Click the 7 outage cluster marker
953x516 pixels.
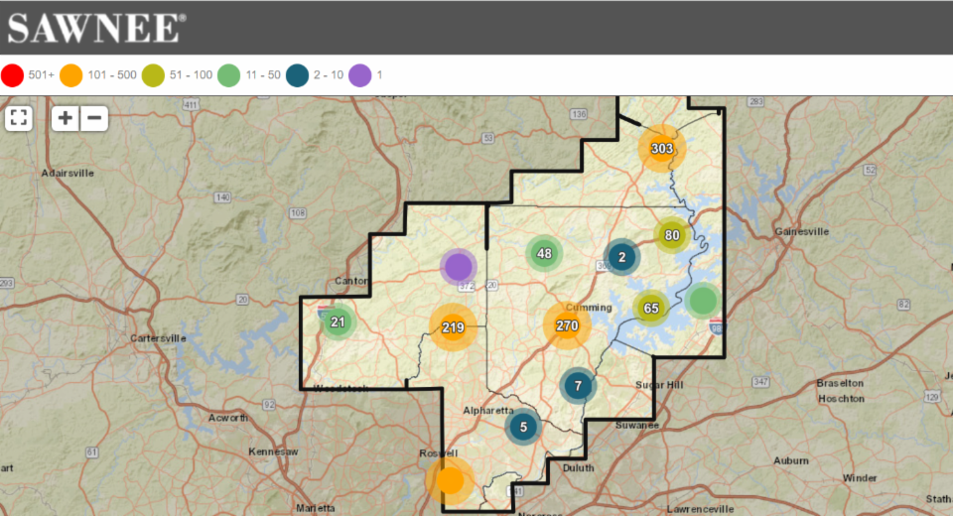click(x=578, y=385)
